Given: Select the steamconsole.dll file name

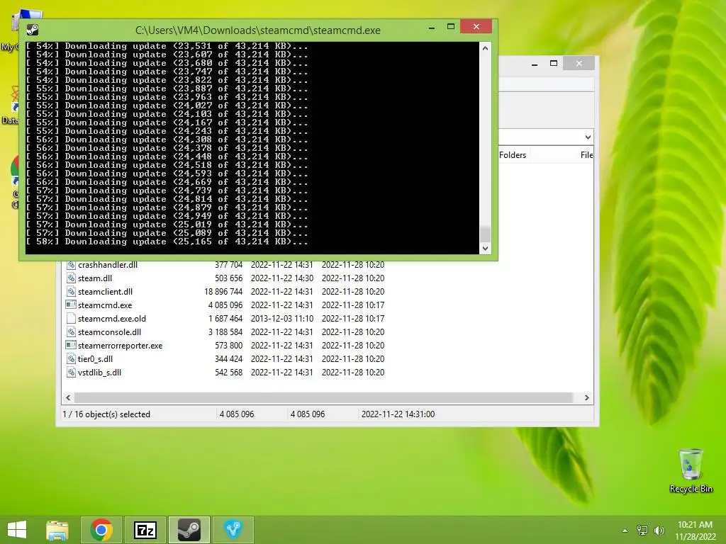Looking at the screenshot, I should tap(109, 332).
